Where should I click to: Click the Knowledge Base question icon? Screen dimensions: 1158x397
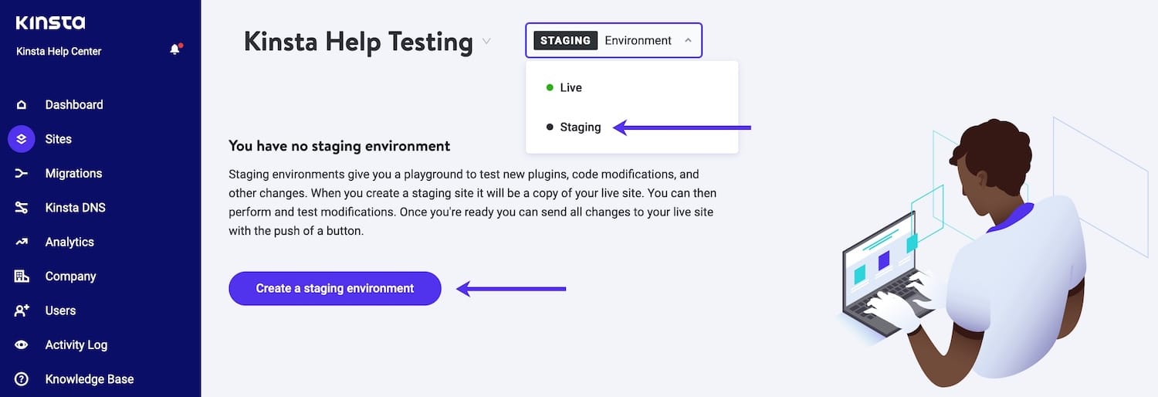(x=22, y=379)
